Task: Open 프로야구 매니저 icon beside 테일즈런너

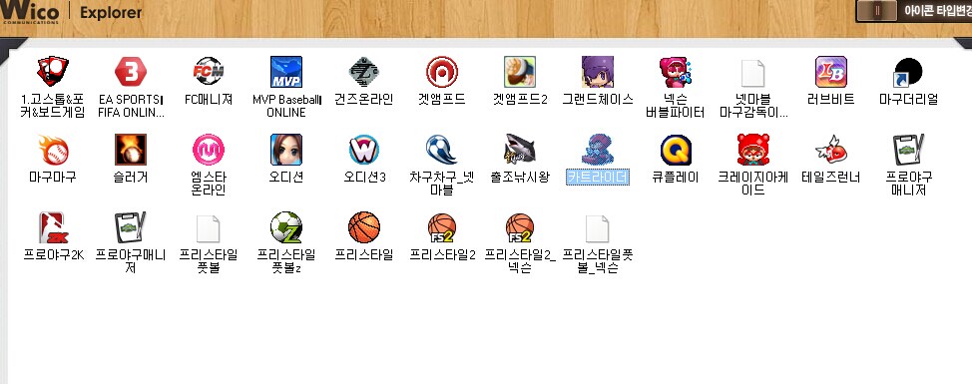Action: (909, 150)
